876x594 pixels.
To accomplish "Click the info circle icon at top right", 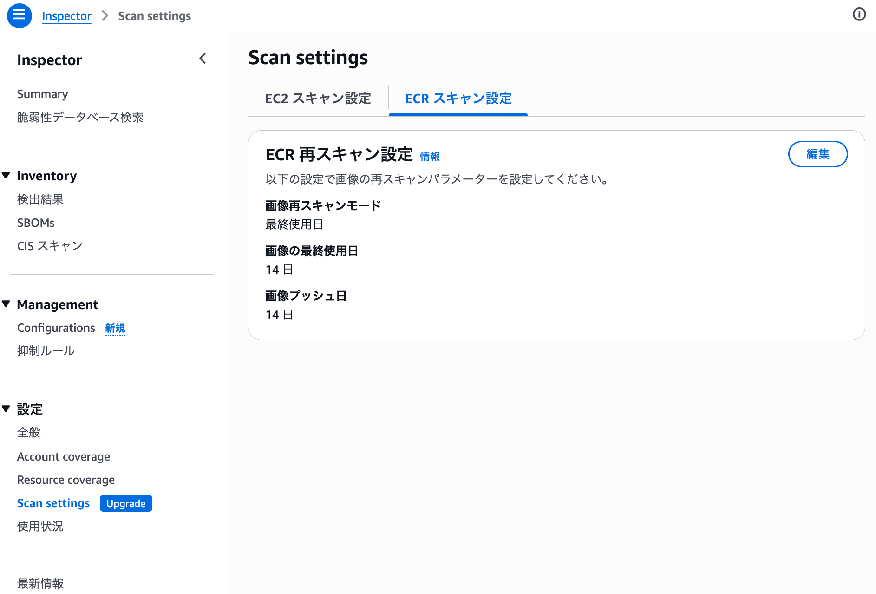I will point(859,14).
